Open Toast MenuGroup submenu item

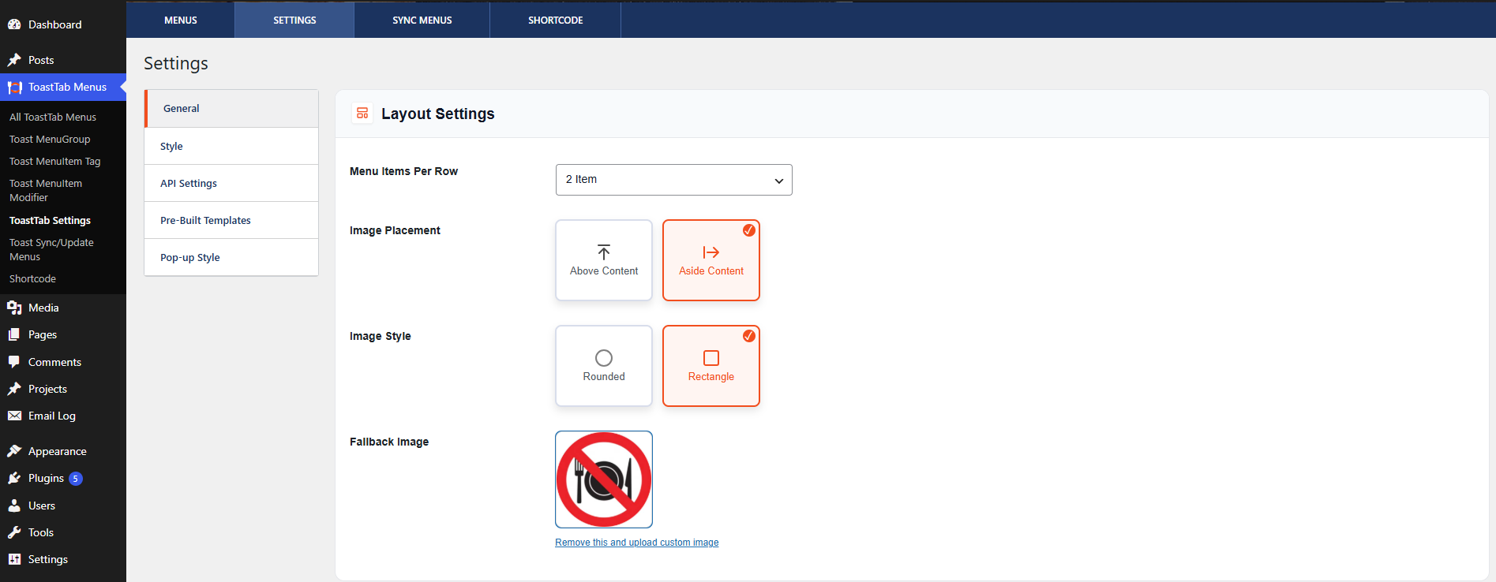tap(50, 139)
